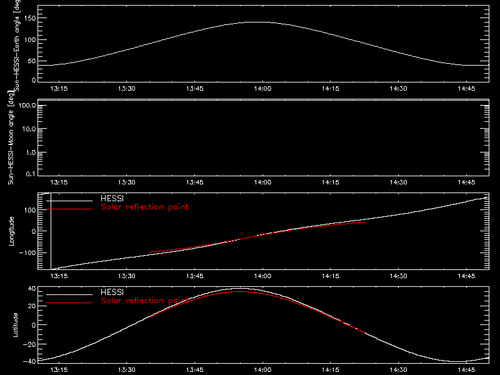Click 13:15 time label under Earth angle plot

point(59,89)
